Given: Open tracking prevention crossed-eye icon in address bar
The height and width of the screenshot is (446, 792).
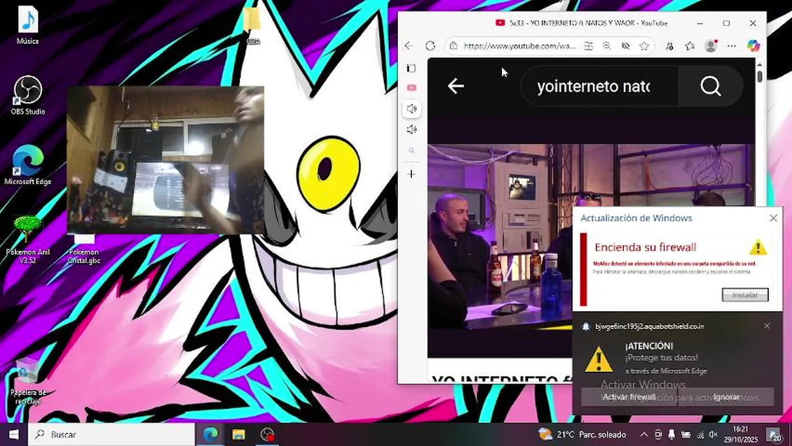Looking at the screenshot, I should 626,46.
